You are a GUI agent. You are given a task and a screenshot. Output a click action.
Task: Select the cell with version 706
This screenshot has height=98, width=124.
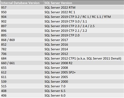coord(22,54)
